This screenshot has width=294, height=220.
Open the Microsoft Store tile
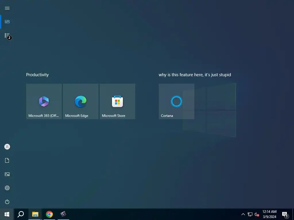pos(117,101)
